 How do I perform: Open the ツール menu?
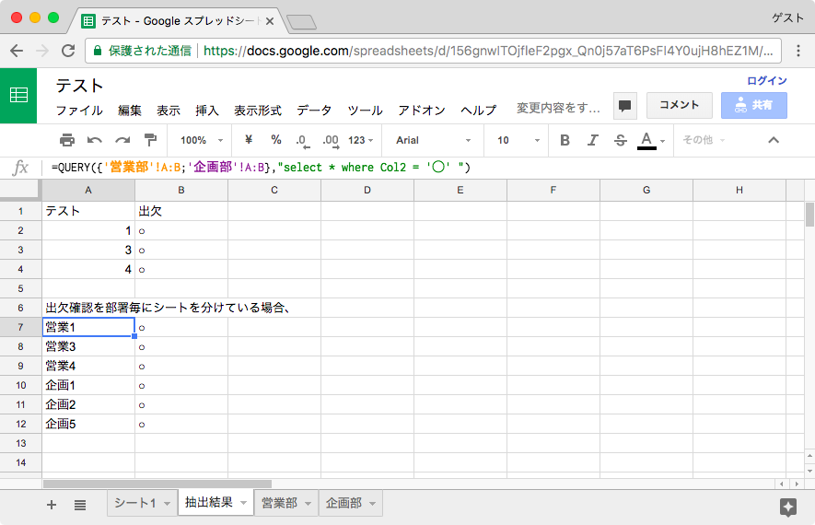[365, 111]
